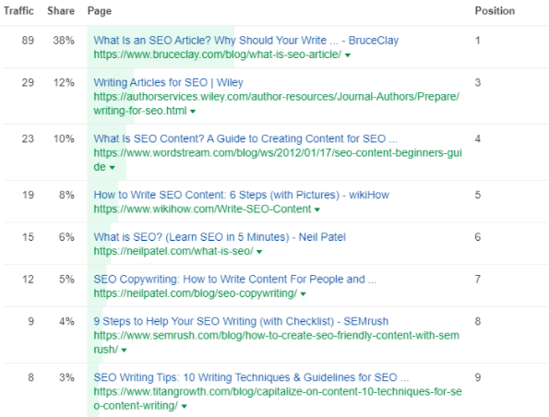This screenshot has width=549, height=417.
Task: Open the neilpatel.com/what-is-seo/ URL
Action: pyautogui.click(x=173, y=251)
